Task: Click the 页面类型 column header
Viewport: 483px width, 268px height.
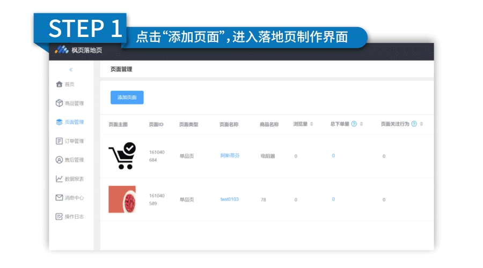Action: point(188,124)
